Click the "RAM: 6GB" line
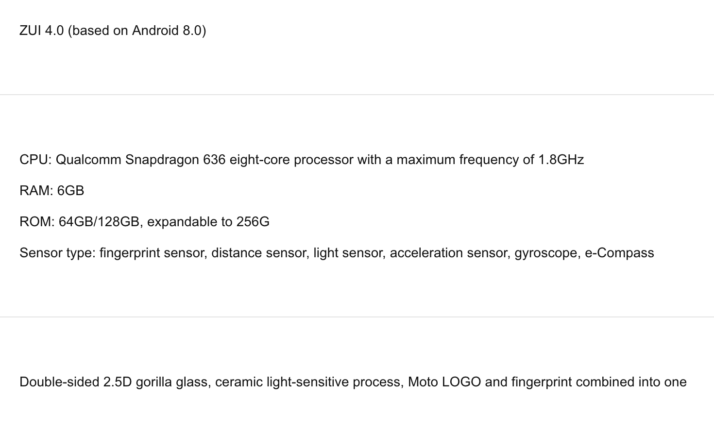The width and height of the screenshot is (714, 432). point(52,191)
